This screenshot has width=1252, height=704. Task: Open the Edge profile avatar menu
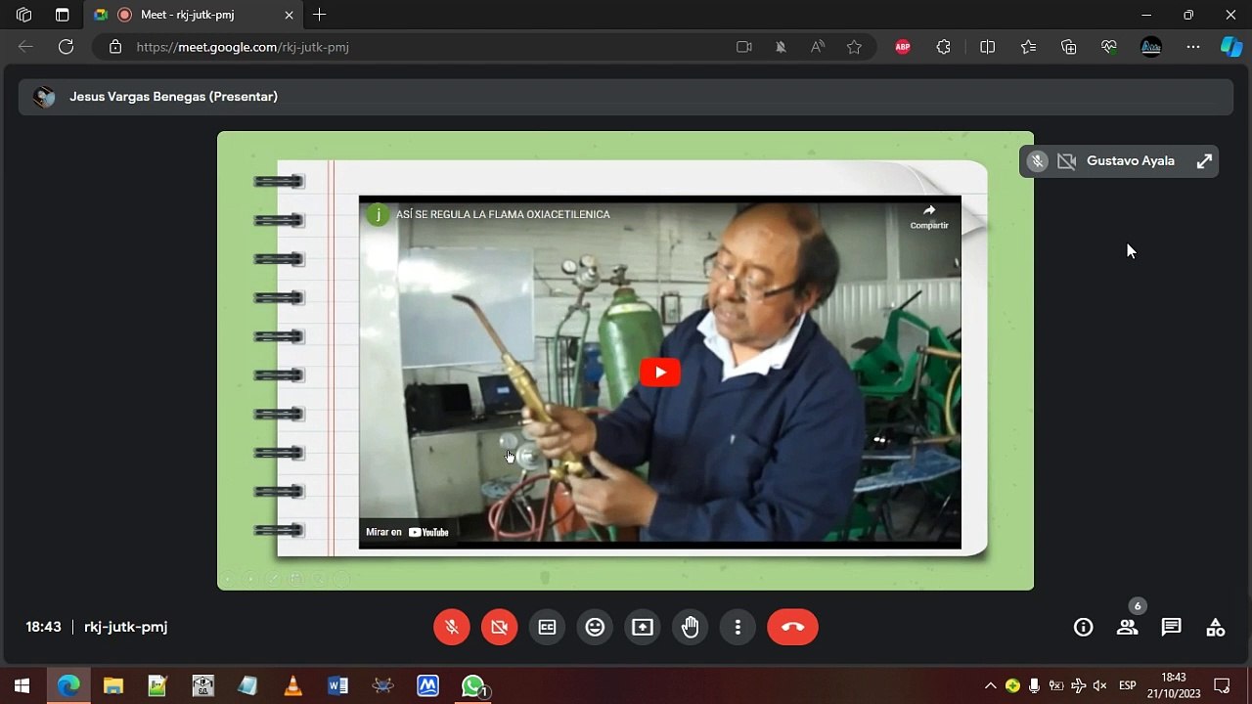(x=1151, y=47)
